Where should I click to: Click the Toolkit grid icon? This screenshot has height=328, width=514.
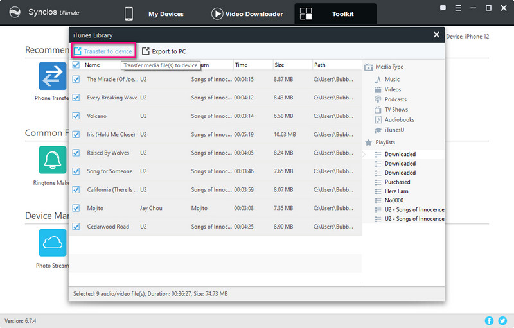click(x=306, y=13)
